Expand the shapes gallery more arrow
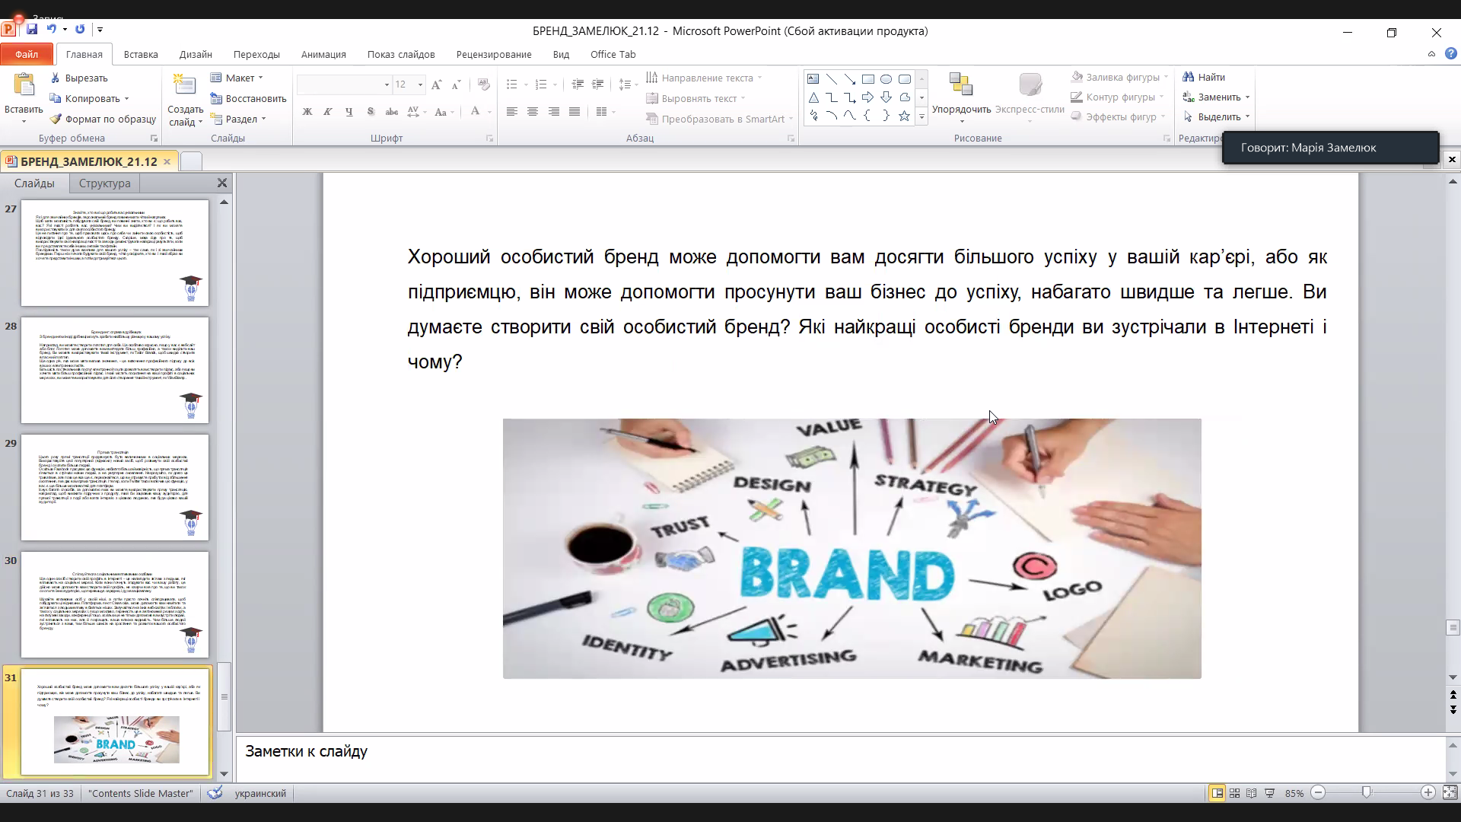 pos(922,116)
